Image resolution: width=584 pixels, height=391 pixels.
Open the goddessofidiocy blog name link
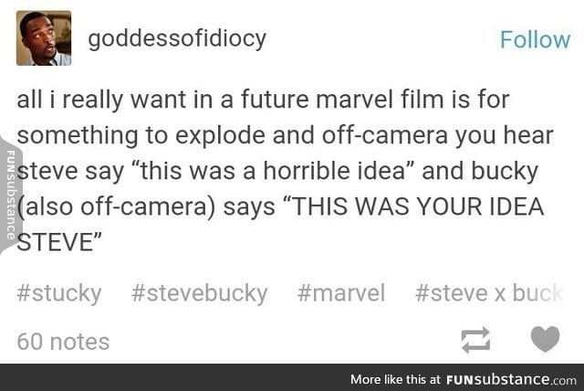tap(177, 38)
